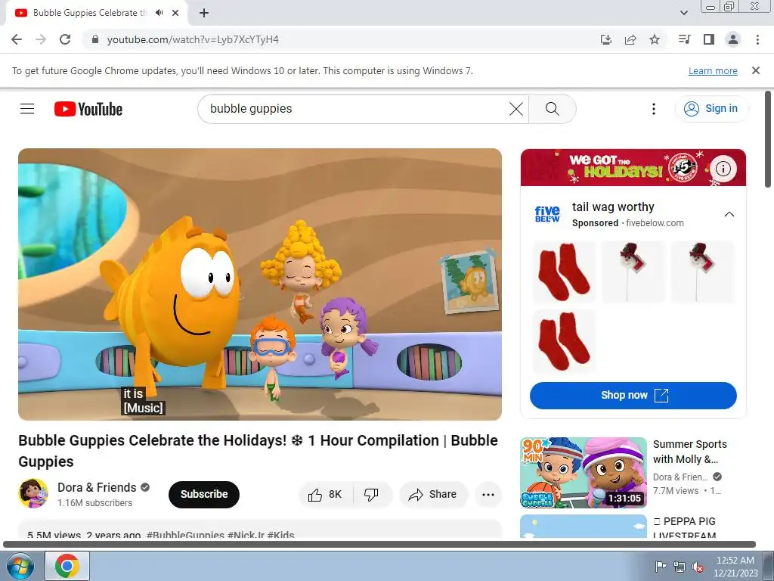Open Dora & Friends channel name link

click(97, 487)
